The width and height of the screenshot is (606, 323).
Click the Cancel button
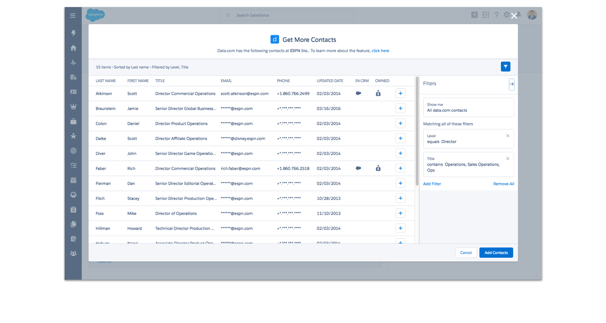pos(466,253)
